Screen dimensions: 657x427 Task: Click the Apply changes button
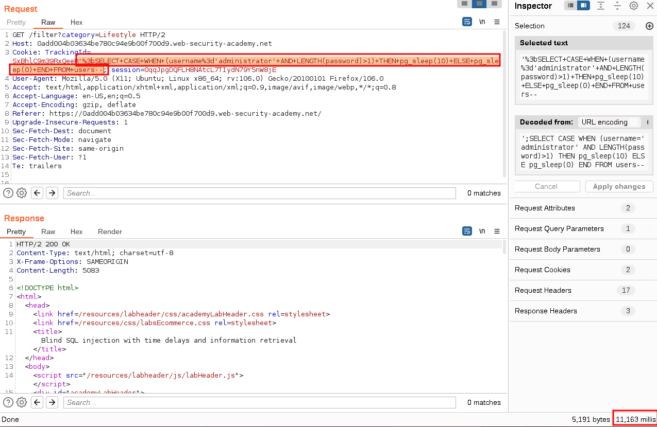619,186
